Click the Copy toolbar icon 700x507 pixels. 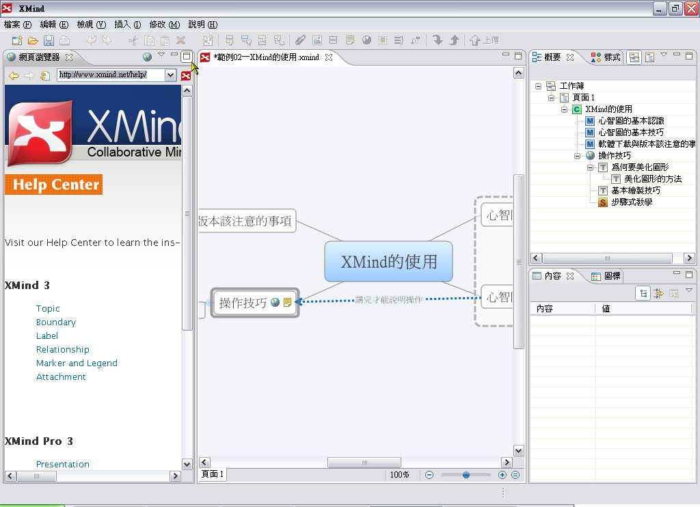click(149, 40)
